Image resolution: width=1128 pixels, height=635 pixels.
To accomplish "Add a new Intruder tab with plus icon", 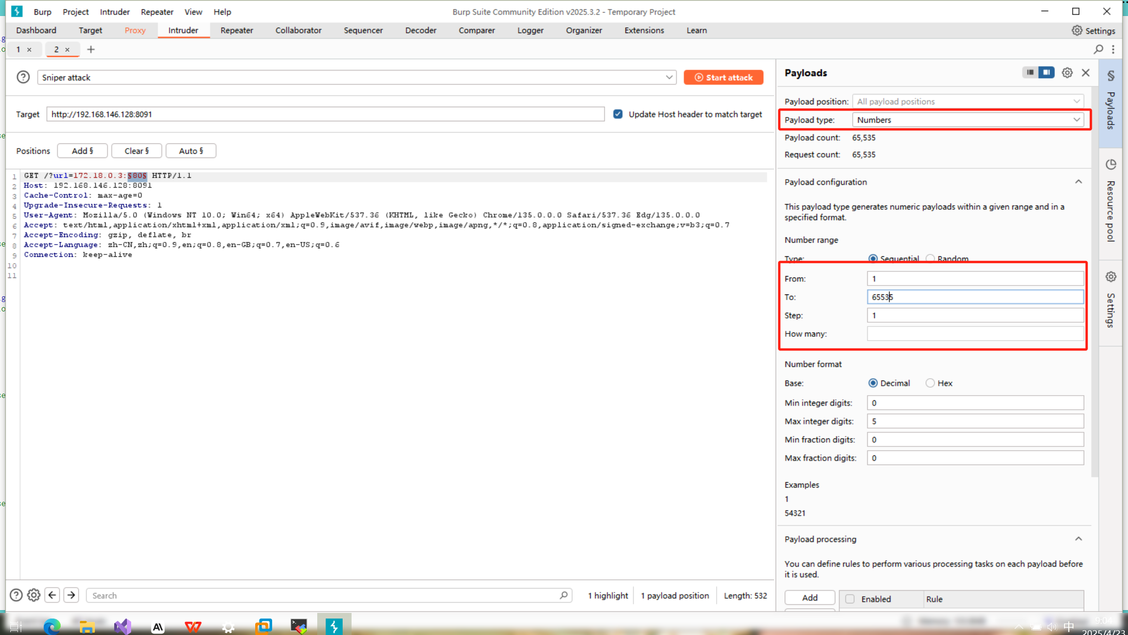I will (x=91, y=49).
